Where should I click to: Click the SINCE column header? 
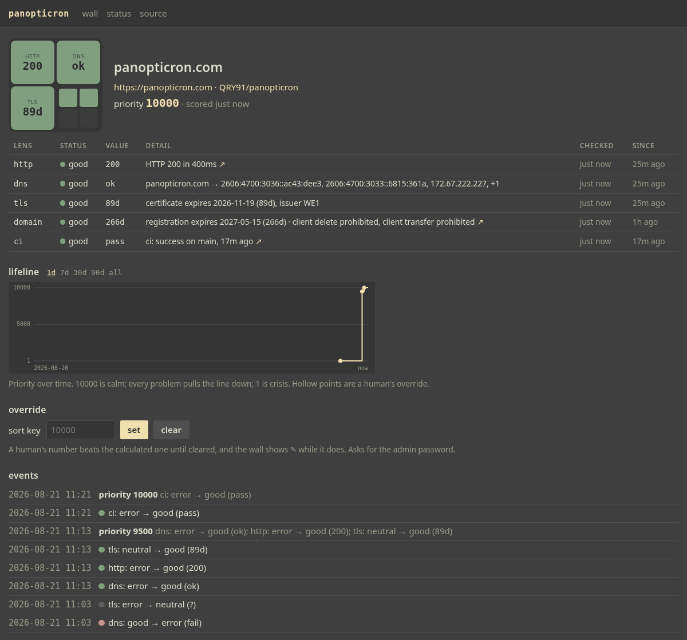pos(643,146)
